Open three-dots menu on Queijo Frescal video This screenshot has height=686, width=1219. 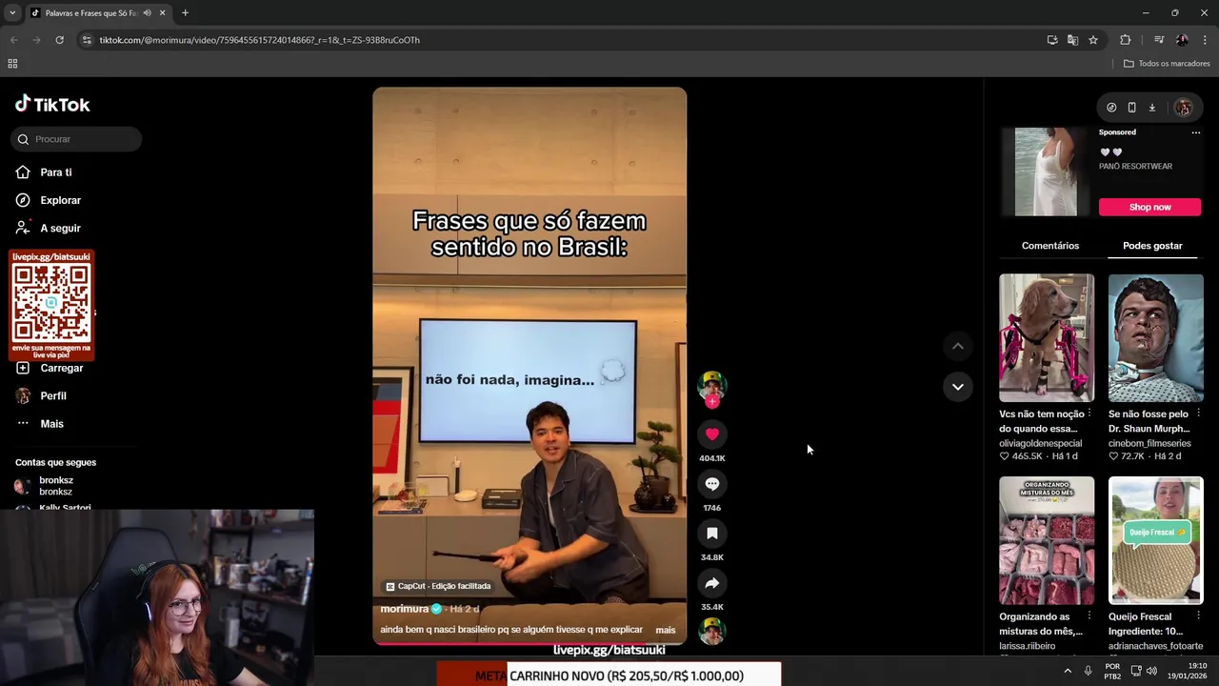[x=1198, y=616]
